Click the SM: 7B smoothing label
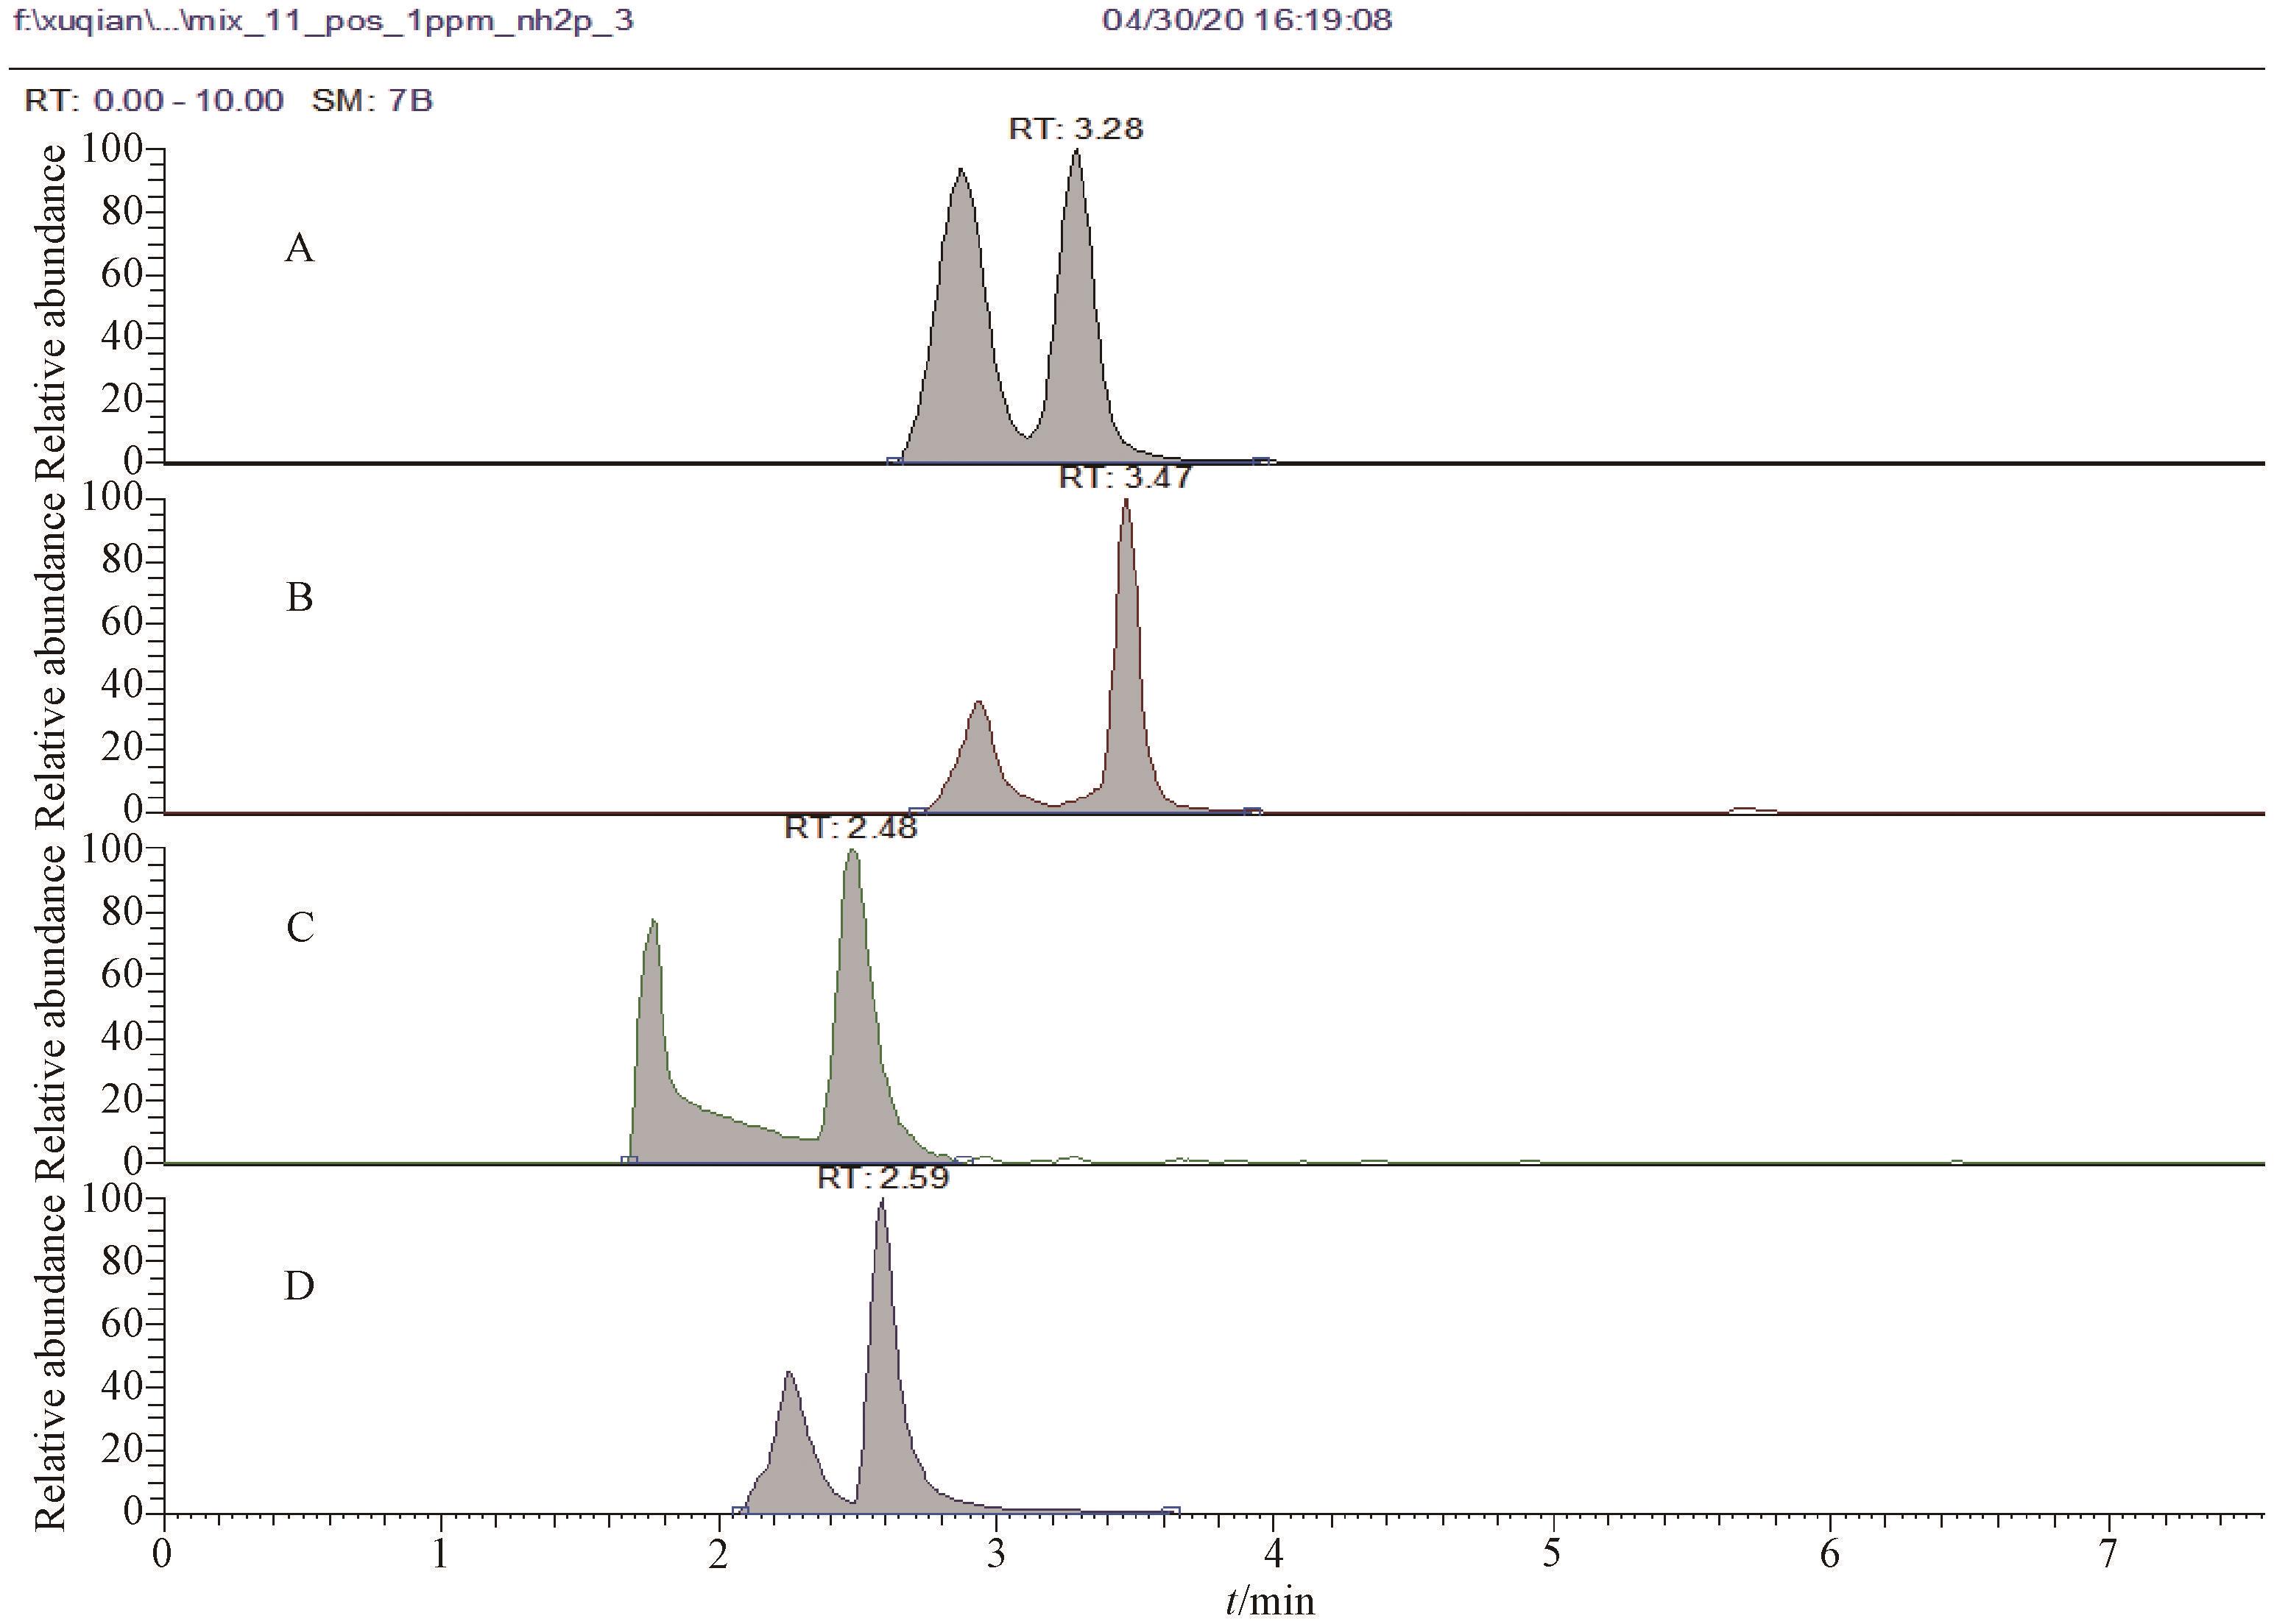The height and width of the screenshot is (1624, 2274). point(372,101)
